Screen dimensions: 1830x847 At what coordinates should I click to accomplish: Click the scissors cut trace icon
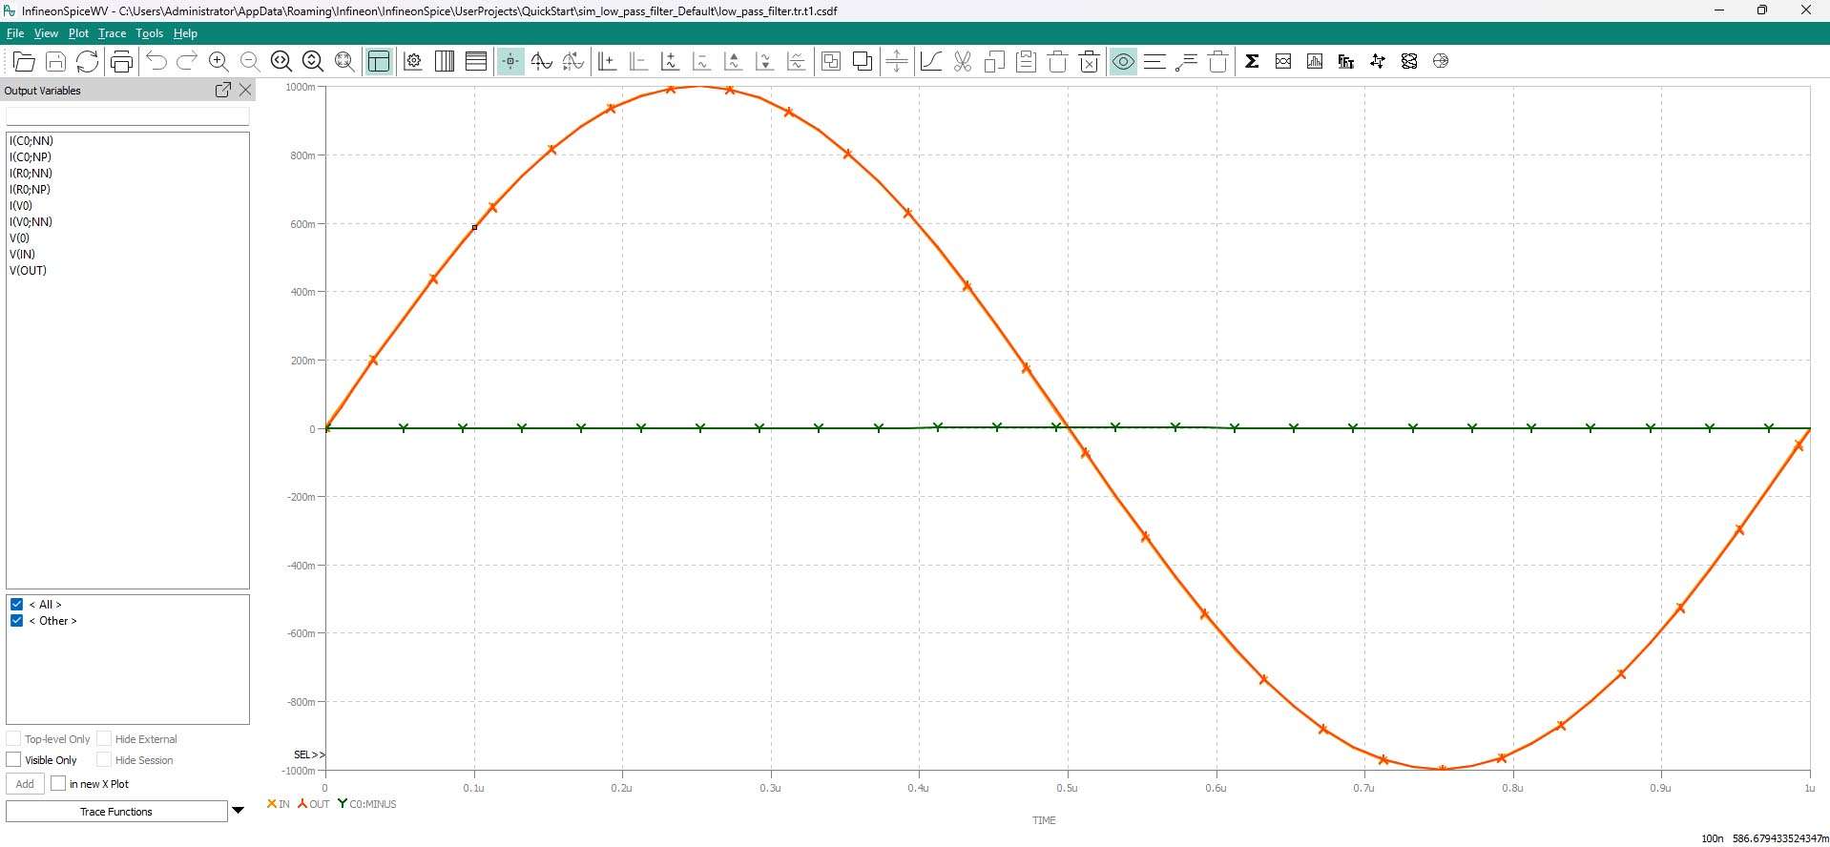point(963,62)
